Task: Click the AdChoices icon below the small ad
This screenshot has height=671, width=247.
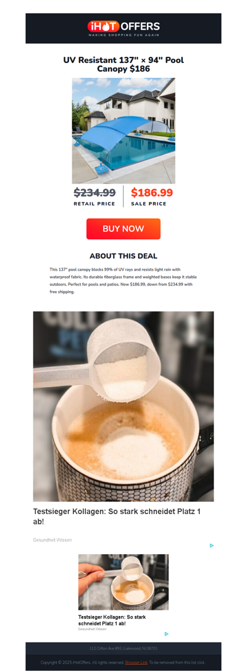Action: [166, 634]
